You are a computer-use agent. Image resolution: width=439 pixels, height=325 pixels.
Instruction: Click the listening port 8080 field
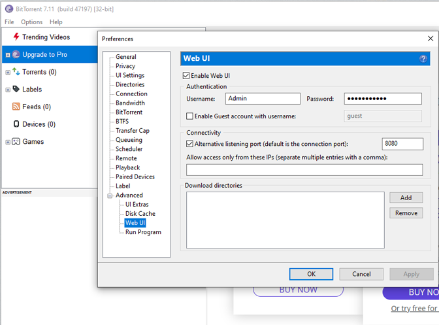pos(402,144)
